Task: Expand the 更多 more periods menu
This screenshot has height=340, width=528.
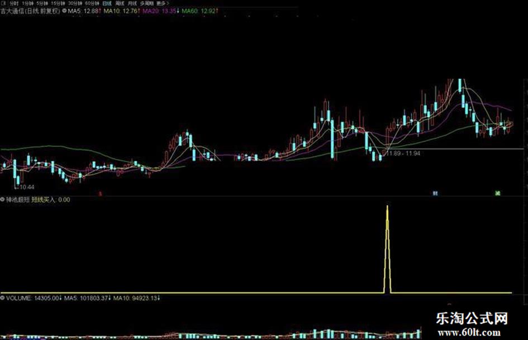Action: tap(163, 3)
